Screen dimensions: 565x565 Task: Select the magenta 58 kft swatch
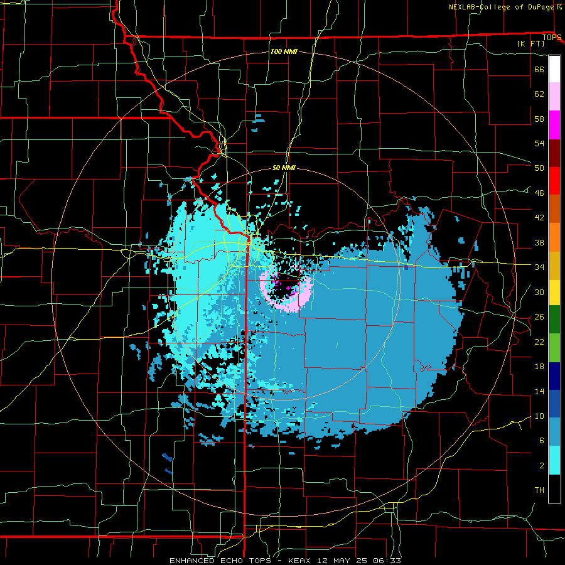554,125
